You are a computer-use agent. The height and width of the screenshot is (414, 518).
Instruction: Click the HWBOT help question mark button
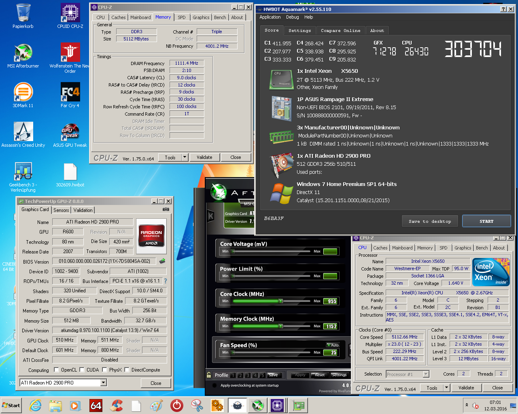[503, 9]
